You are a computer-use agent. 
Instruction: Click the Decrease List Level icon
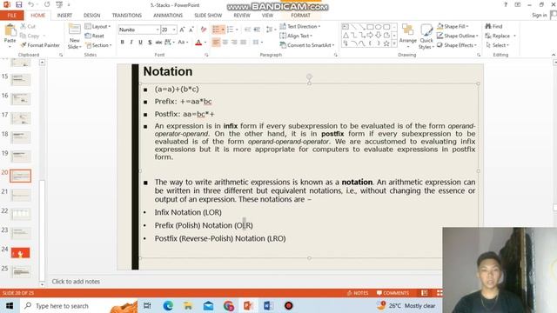(247, 30)
